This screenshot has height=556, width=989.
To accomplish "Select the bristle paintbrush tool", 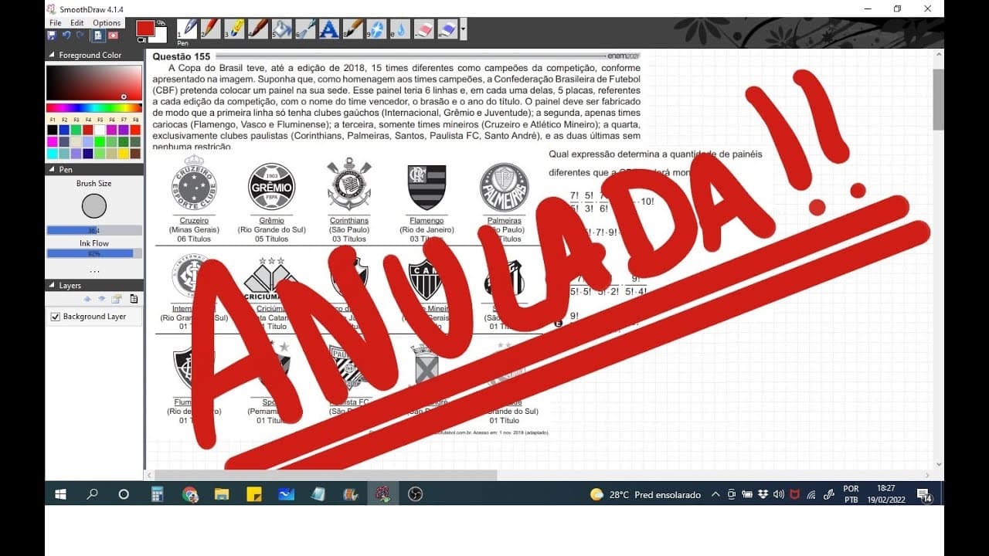I will pyautogui.click(x=353, y=30).
